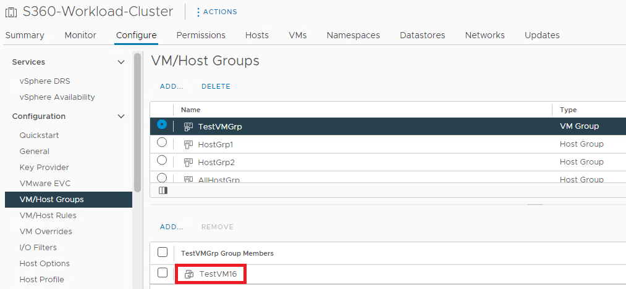
Task: Click the AllHostGrp host group icon
Action: (188, 179)
